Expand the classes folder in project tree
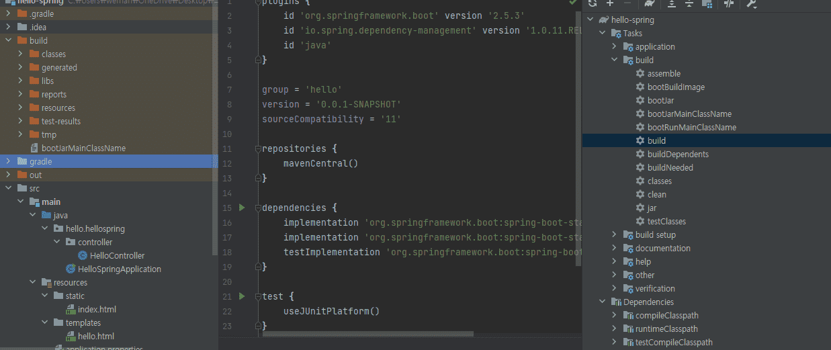 (x=20, y=54)
